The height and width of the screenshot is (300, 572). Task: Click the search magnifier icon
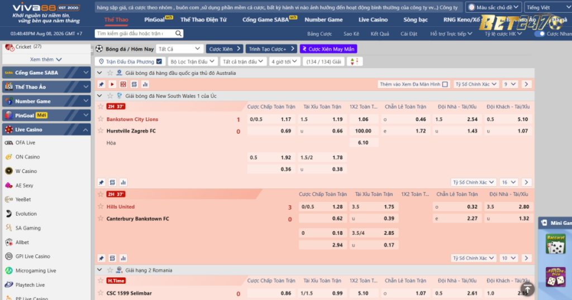[178, 33]
